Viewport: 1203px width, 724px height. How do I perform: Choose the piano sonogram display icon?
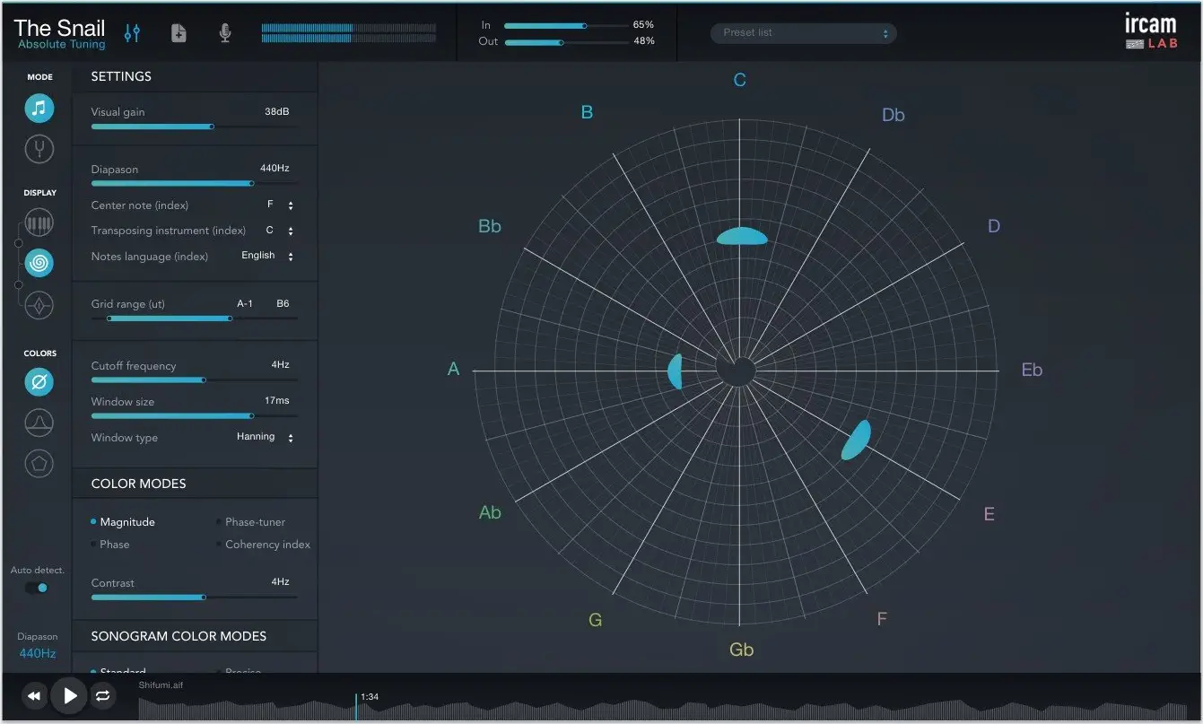39,222
